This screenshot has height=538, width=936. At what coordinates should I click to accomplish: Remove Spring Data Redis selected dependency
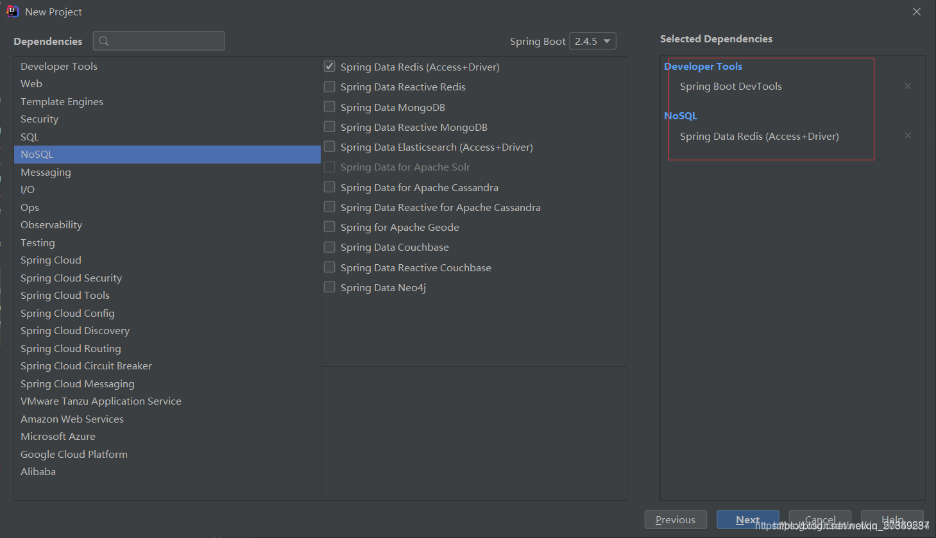(x=908, y=135)
